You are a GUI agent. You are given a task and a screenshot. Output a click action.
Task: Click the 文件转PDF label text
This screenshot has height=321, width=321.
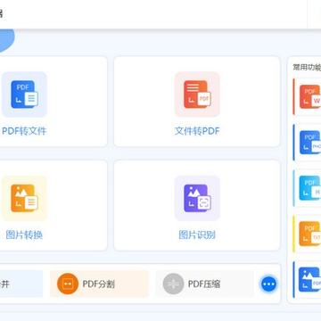tap(197, 131)
